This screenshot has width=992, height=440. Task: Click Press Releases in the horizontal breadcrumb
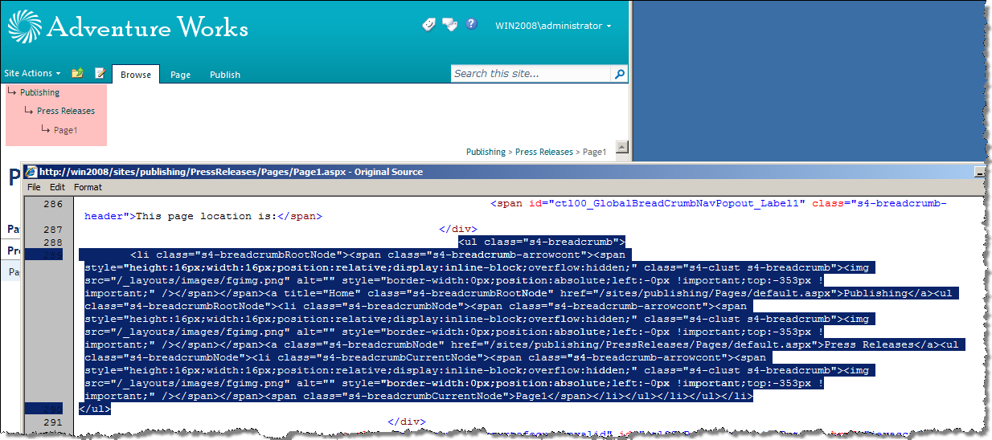(544, 152)
